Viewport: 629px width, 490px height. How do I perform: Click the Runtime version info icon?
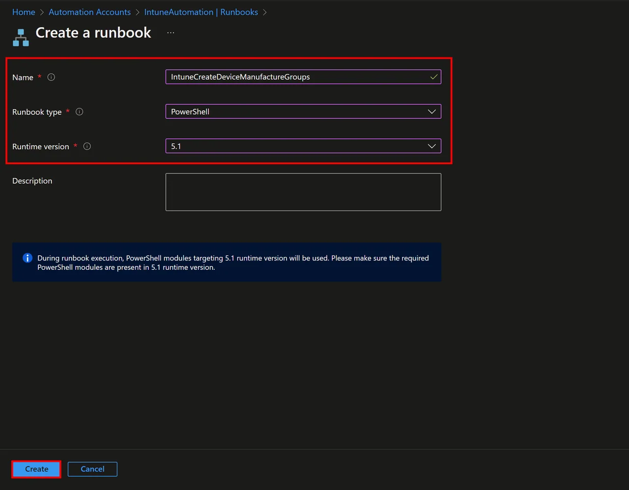(87, 146)
